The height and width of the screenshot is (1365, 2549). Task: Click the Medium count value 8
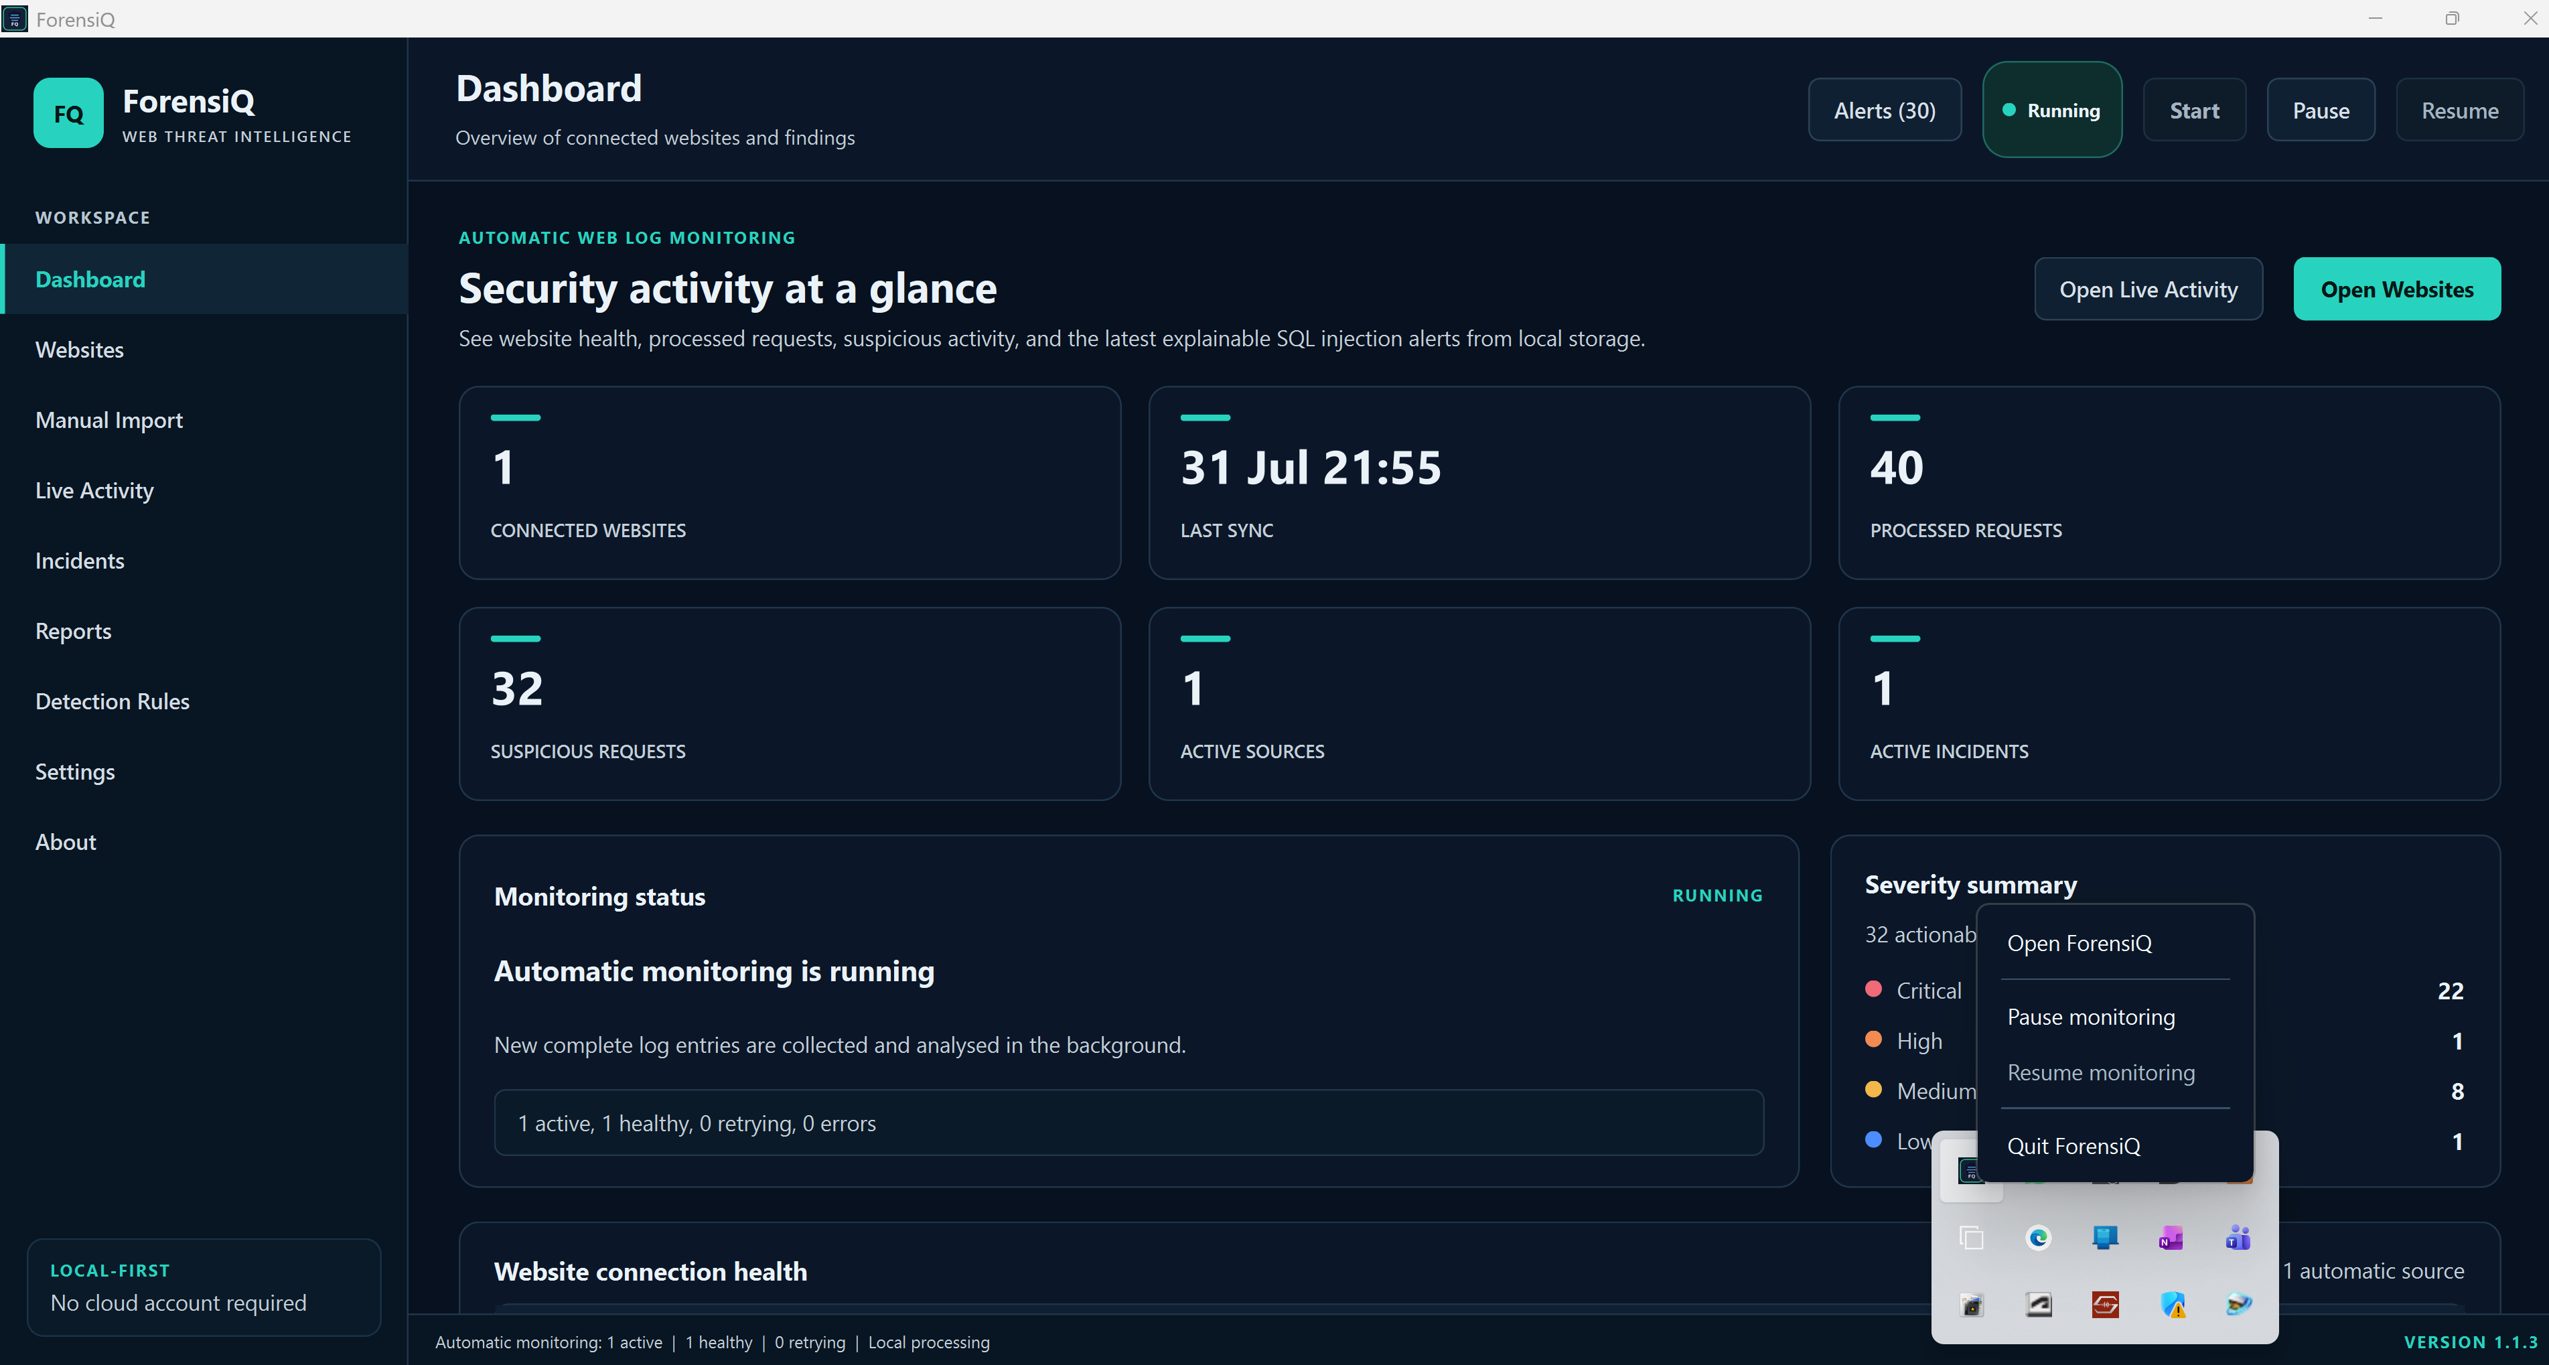pyautogui.click(x=2457, y=1091)
